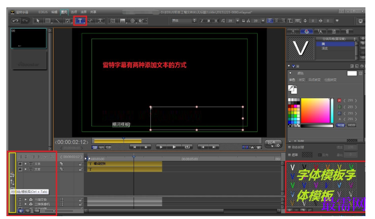The width and height of the screenshot is (375, 219).
Task: Select the rectangle shape tool
Action: click(x=47, y=21)
